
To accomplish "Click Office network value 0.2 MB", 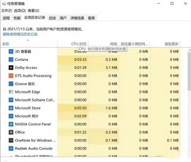I will point(111,132).
